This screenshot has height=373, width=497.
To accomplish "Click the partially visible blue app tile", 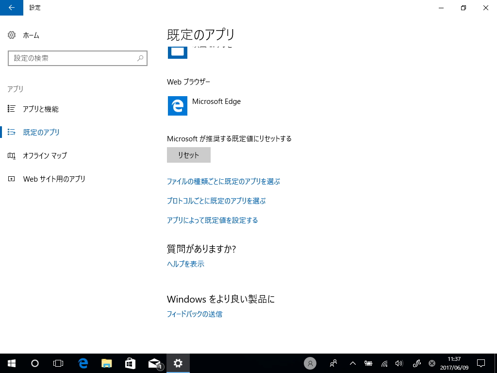I will pos(178,52).
